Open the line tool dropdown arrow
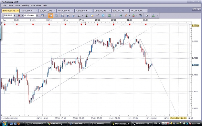This screenshot has height=126, width=202. (130, 15)
